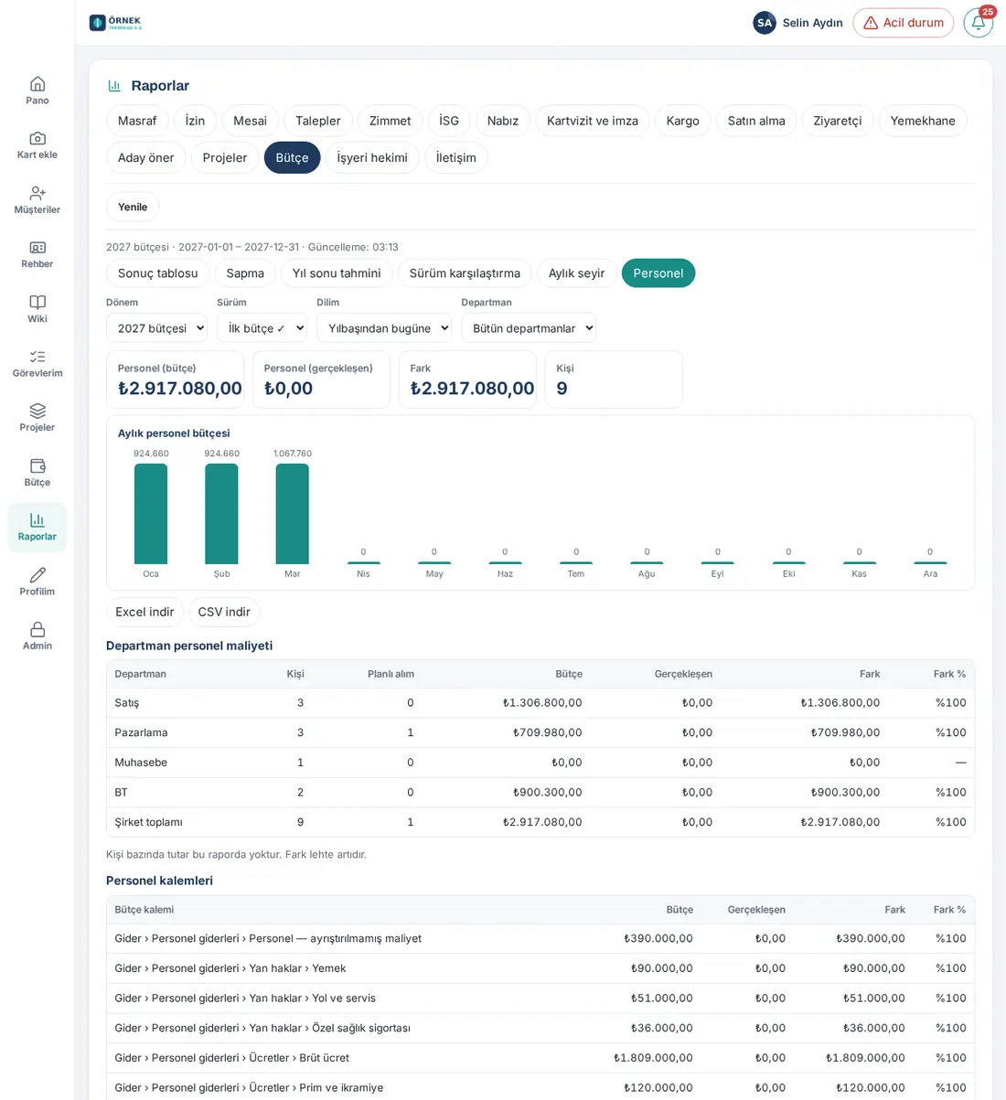Open the Kartvizit ve imza tab
Screen dimensions: 1006x1100
(593, 121)
